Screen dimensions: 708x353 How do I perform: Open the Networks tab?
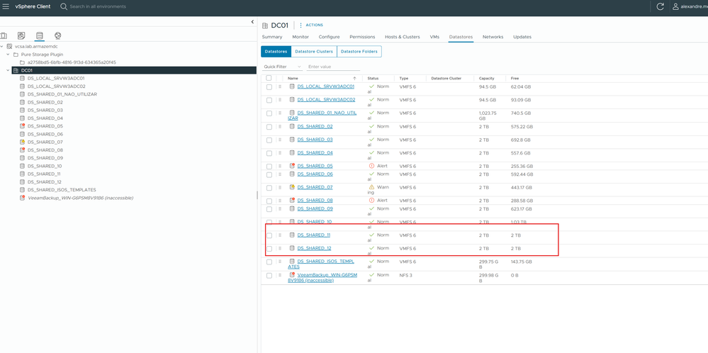[x=493, y=37]
